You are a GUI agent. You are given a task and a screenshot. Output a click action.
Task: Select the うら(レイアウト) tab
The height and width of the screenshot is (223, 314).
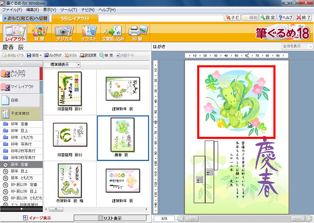(75, 18)
